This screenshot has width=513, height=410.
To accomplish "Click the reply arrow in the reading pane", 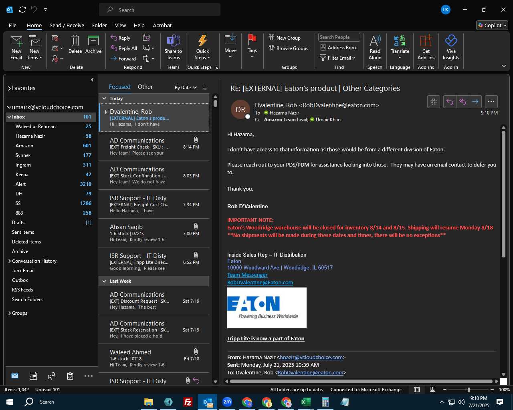I will [450, 102].
